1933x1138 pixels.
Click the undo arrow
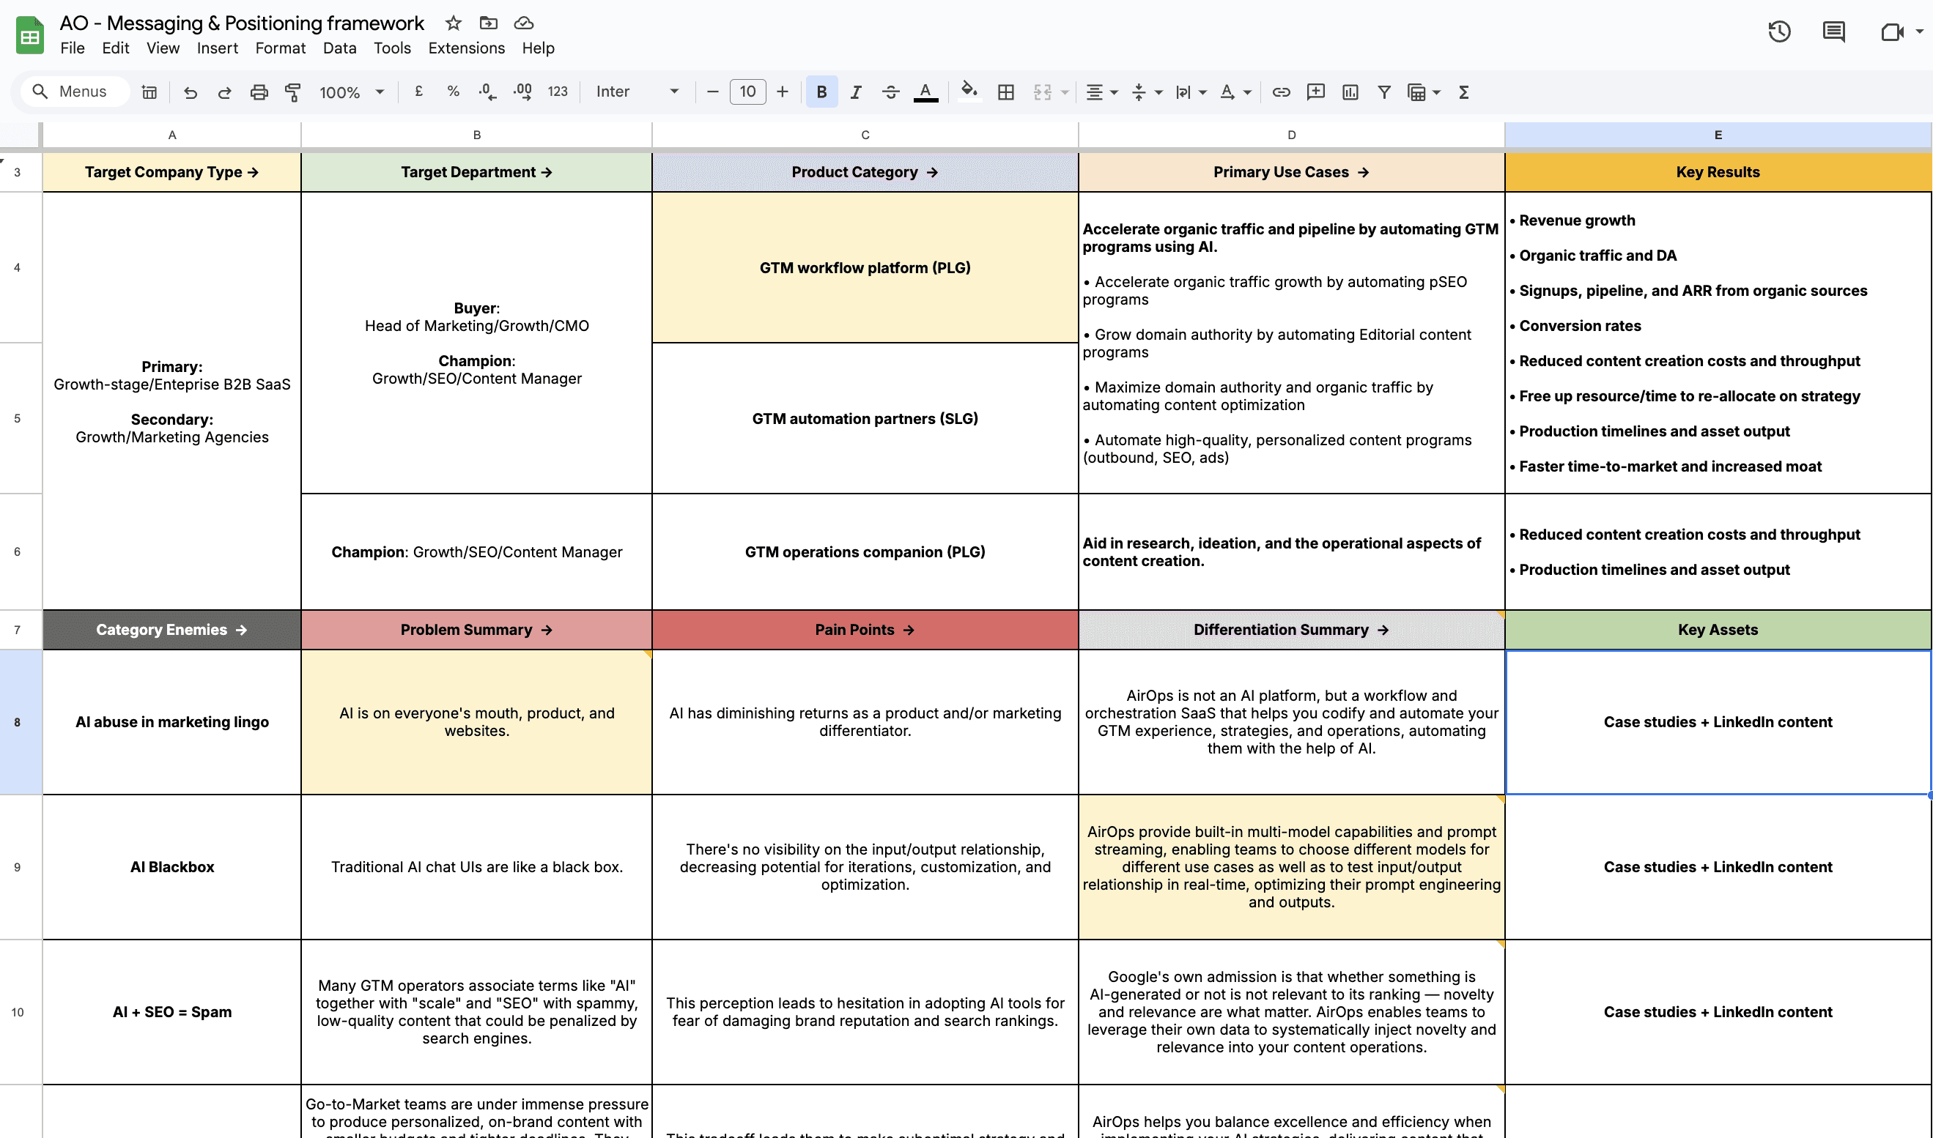click(191, 92)
